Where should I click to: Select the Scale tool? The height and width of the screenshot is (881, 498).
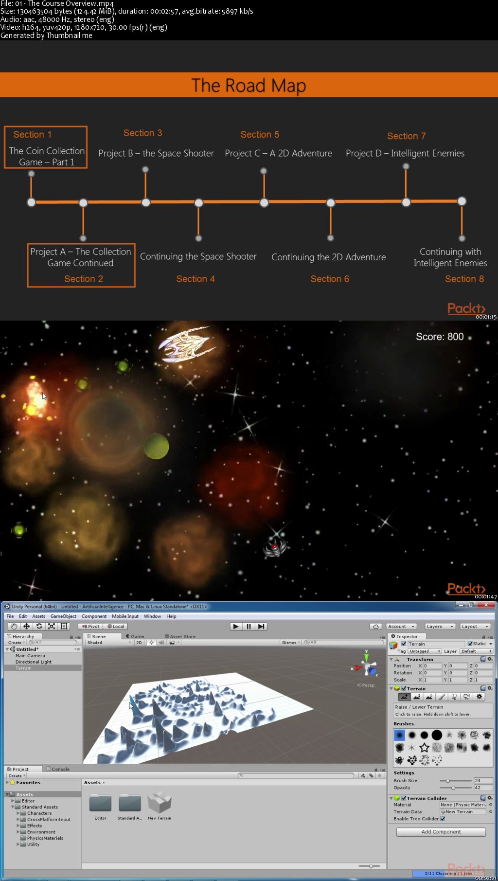[x=52, y=626]
